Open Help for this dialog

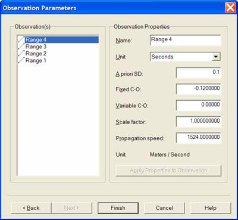[211, 208]
